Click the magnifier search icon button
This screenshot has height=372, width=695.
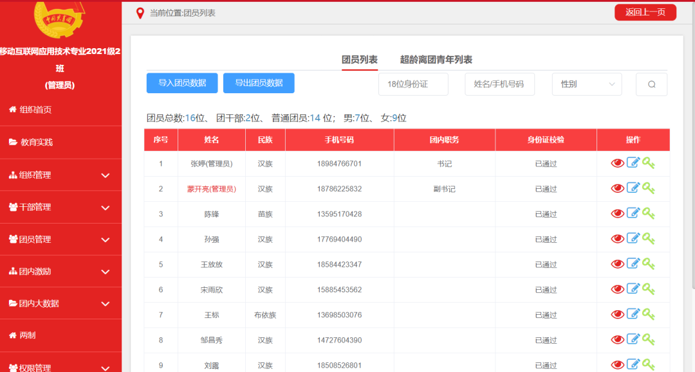pos(651,84)
